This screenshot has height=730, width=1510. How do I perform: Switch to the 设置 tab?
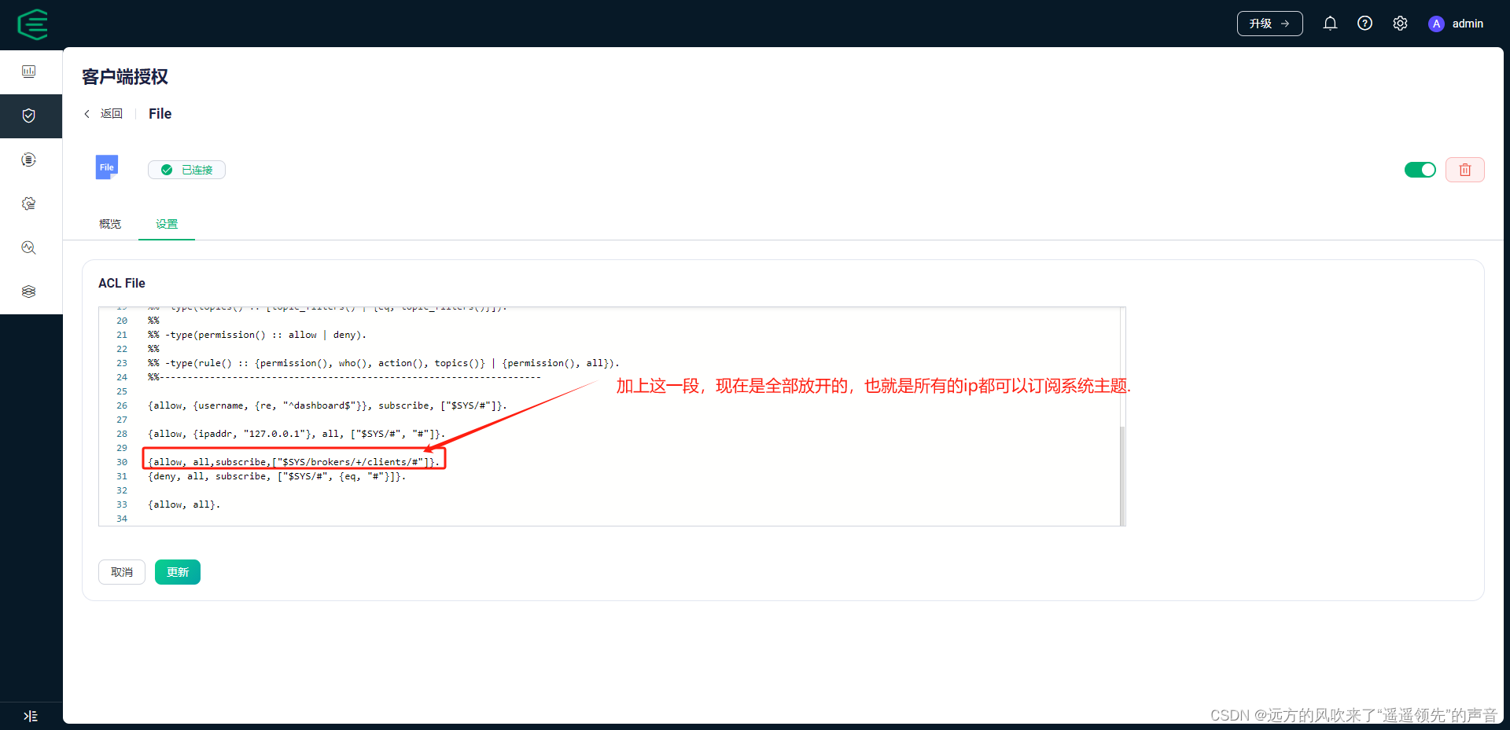click(166, 224)
